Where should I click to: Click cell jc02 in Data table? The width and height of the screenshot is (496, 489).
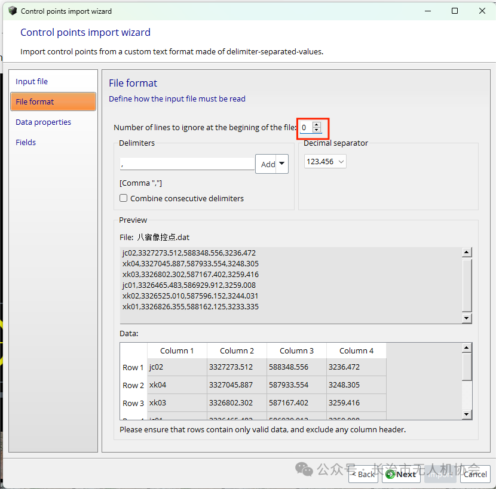(177, 367)
